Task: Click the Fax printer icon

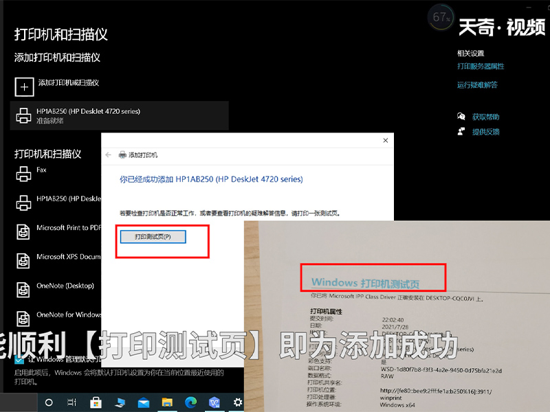Action: [x=23, y=174]
